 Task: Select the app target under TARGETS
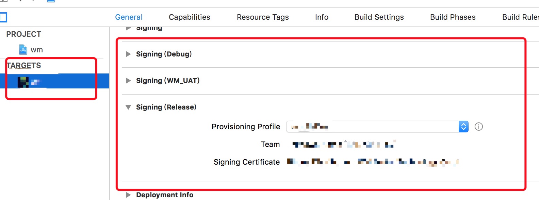click(54, 81)
